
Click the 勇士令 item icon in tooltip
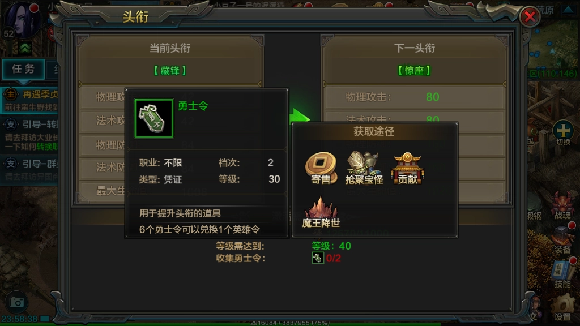tap(154, 118)
